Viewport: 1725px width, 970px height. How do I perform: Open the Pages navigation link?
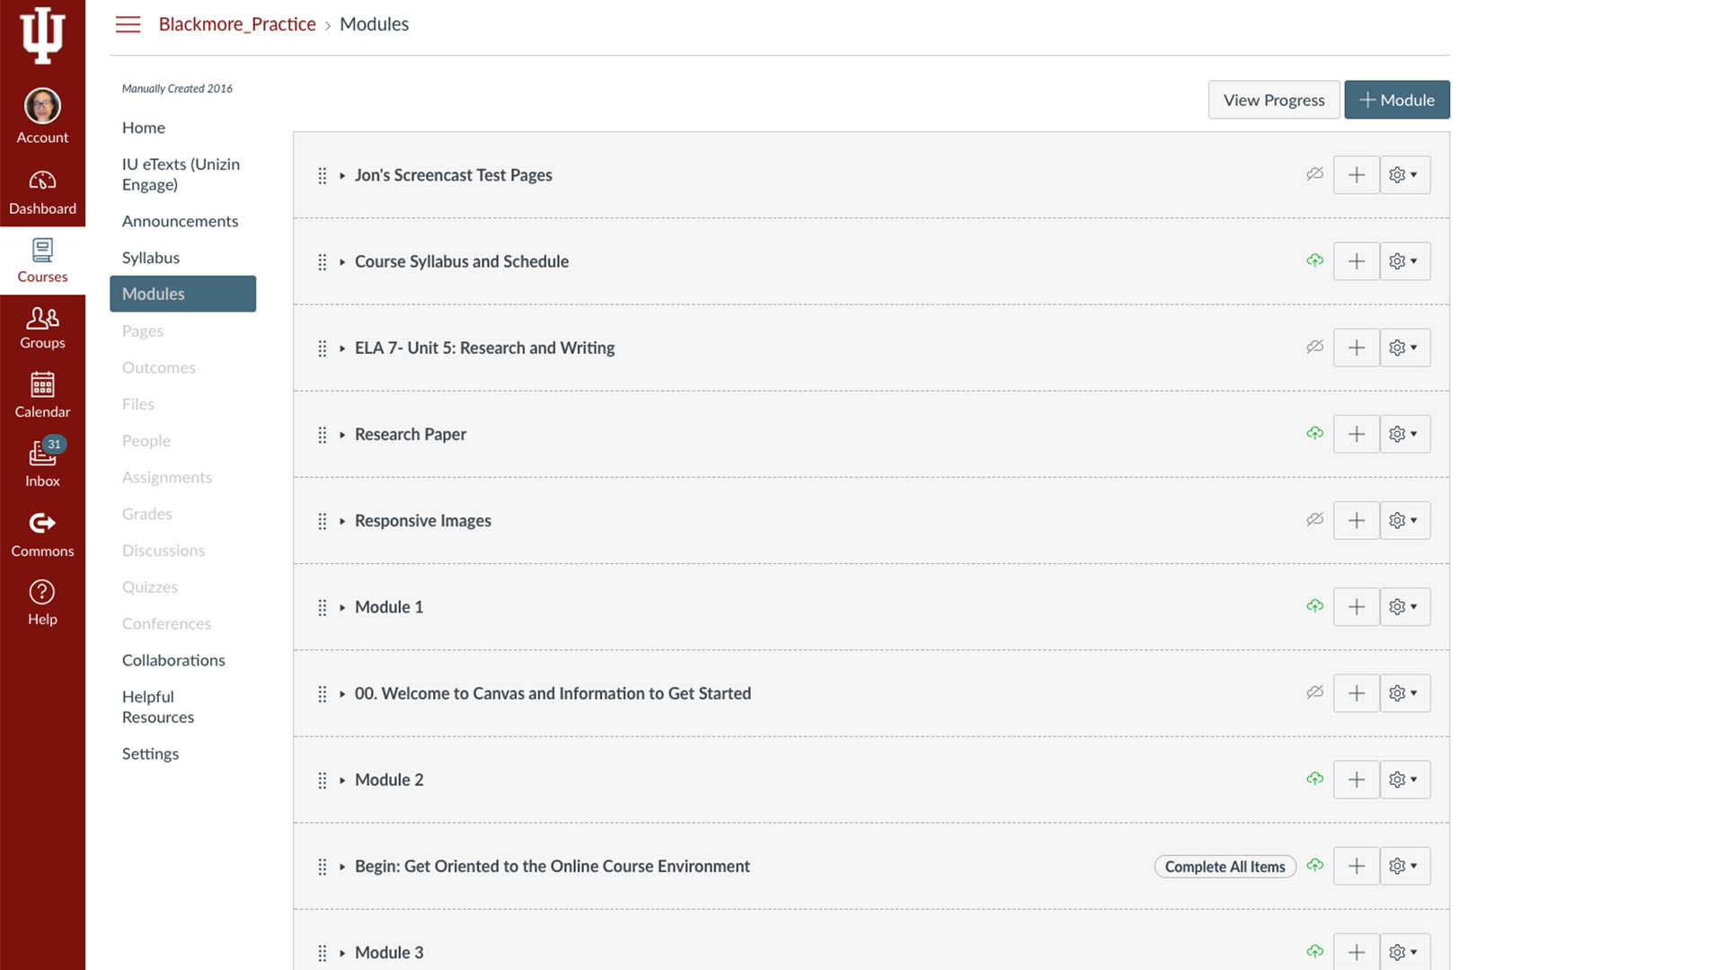[143, 331]
